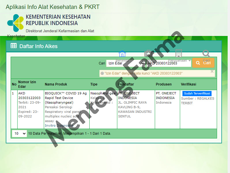Click Pereaksi Serologi category text

coord(59,107)
